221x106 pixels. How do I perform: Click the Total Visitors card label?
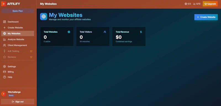(x=86, y=32)
